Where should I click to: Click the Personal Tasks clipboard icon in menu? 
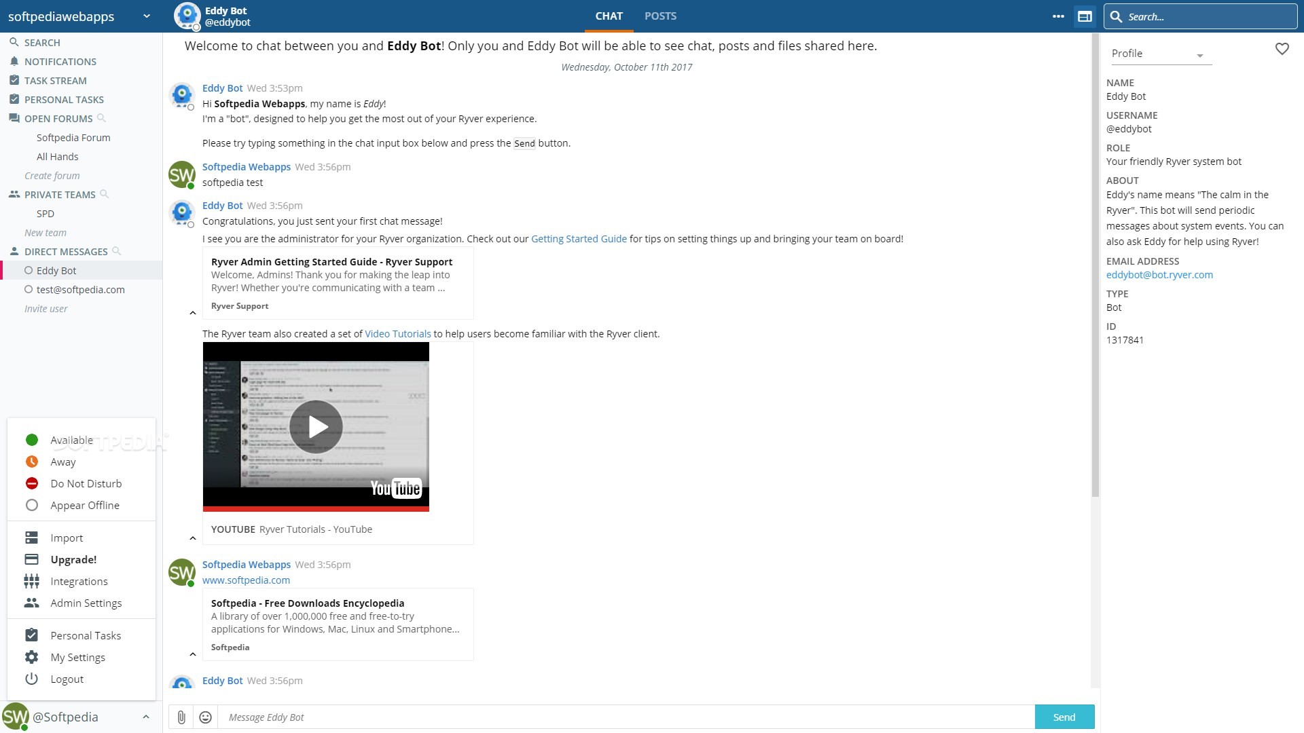point(31,635)
